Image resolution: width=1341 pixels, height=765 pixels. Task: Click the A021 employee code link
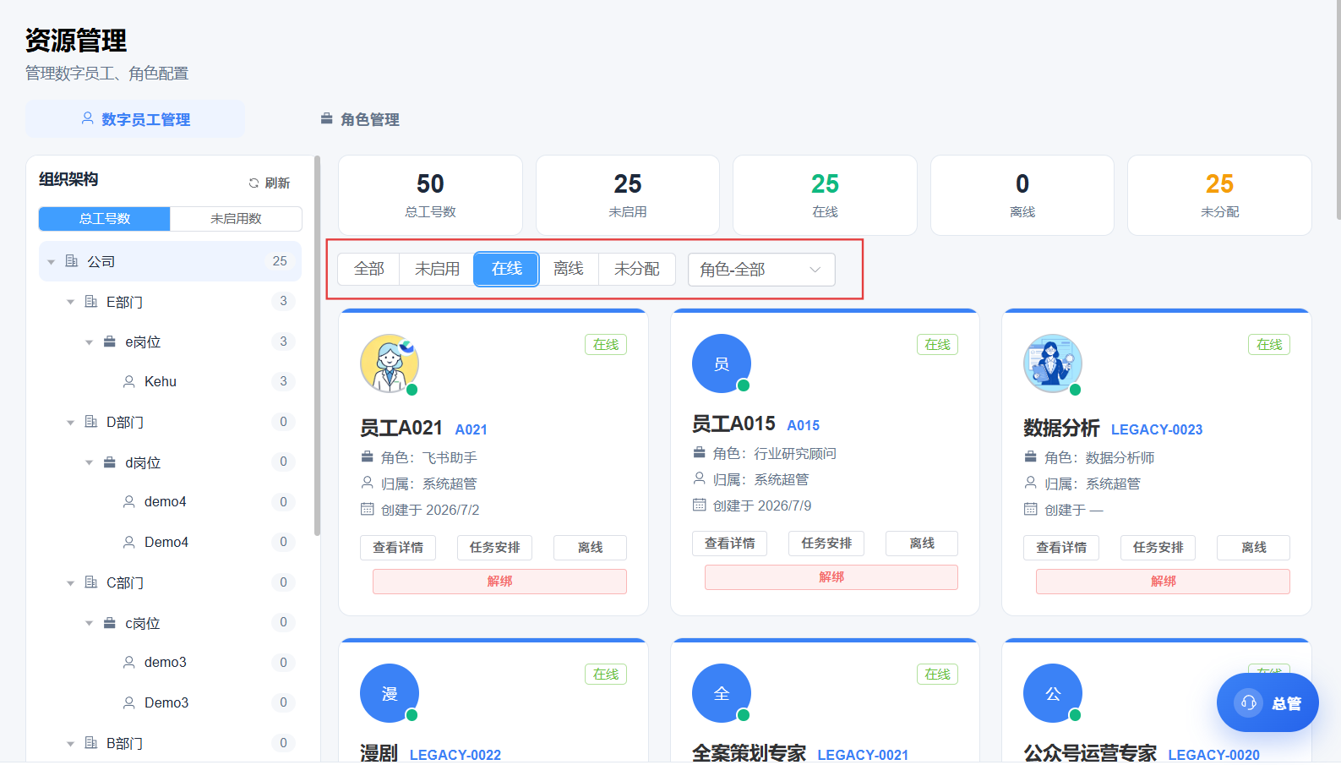point(472,429)
